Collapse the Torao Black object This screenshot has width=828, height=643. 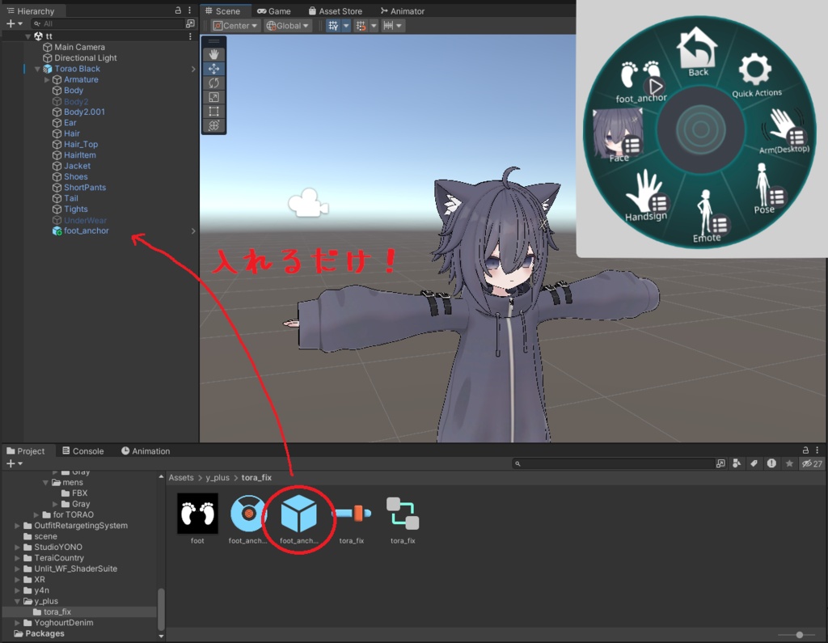(x=37, y=69)
